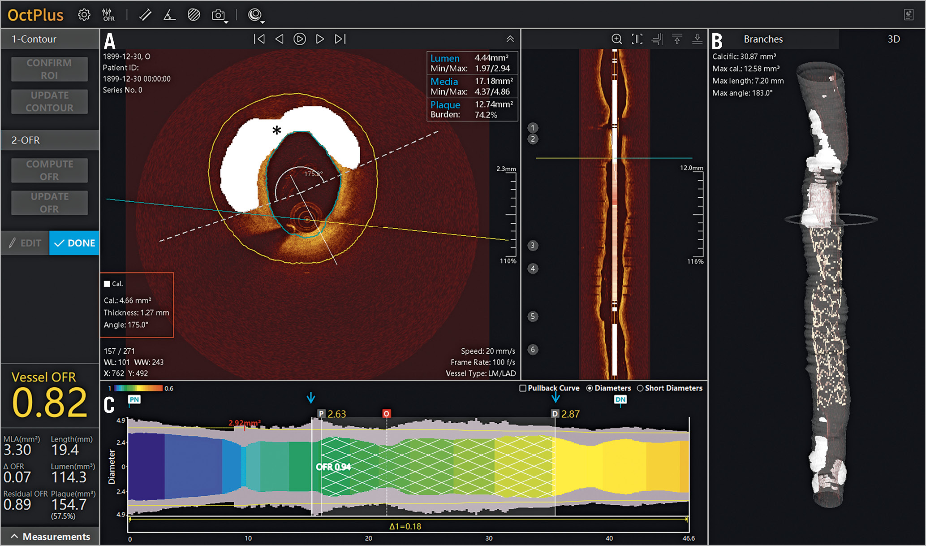
Task: Step to the next frame
Action: pos(320,39)
